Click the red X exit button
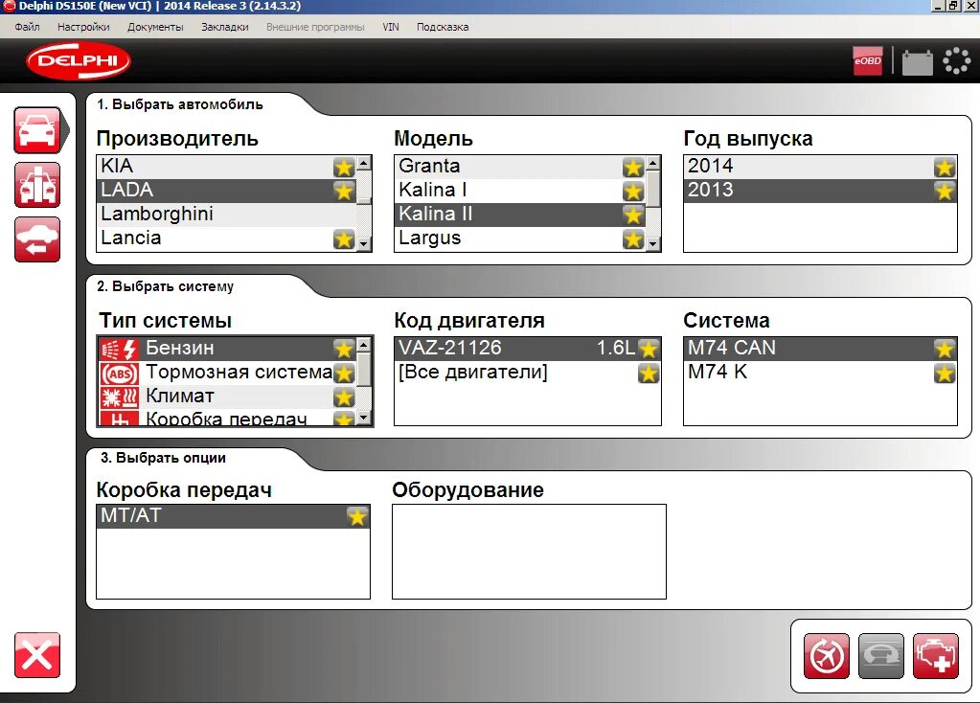 (x=37, y=655)
